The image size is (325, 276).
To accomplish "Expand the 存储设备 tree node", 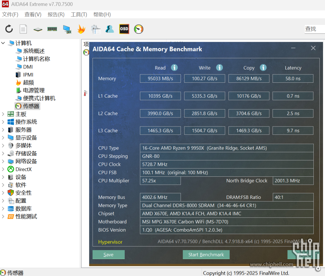I will [3, 153].
